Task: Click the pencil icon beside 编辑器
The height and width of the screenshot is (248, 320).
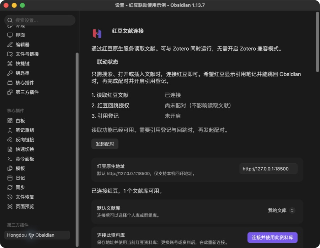Action: point(10,45)
